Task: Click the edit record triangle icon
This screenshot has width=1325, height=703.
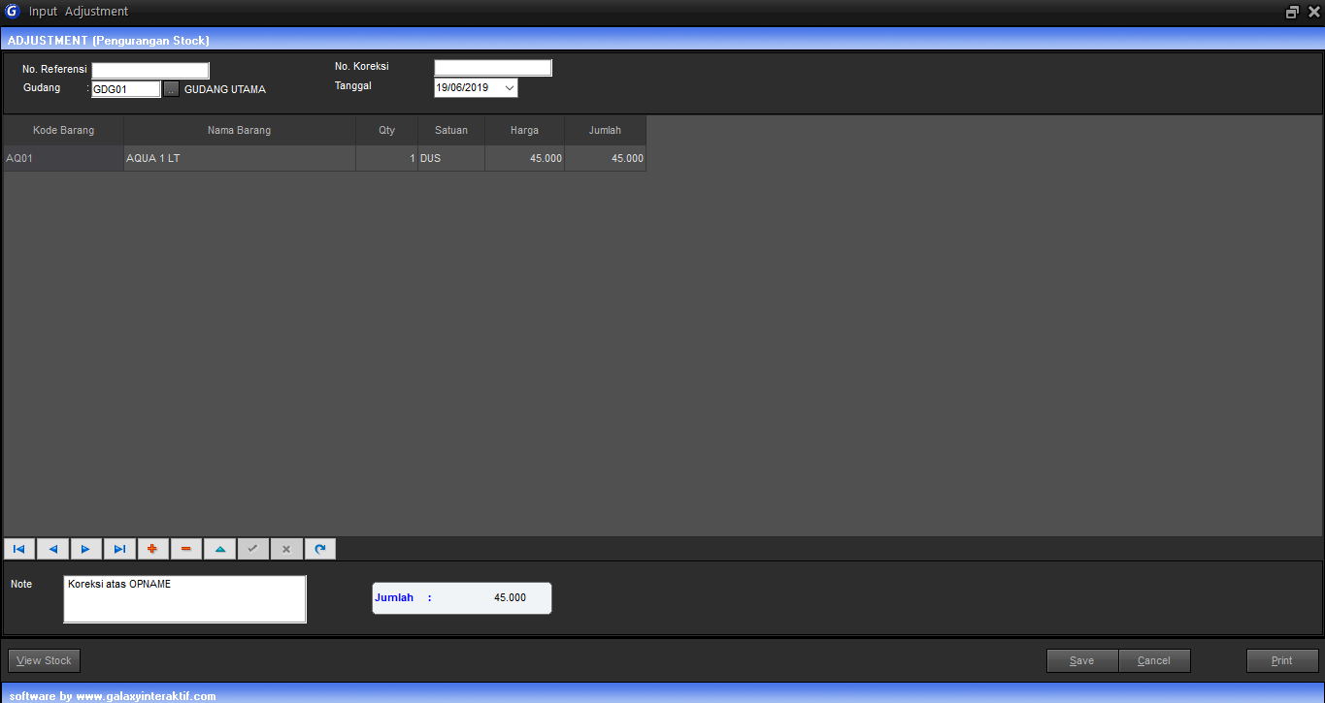Action: point(219,549)
